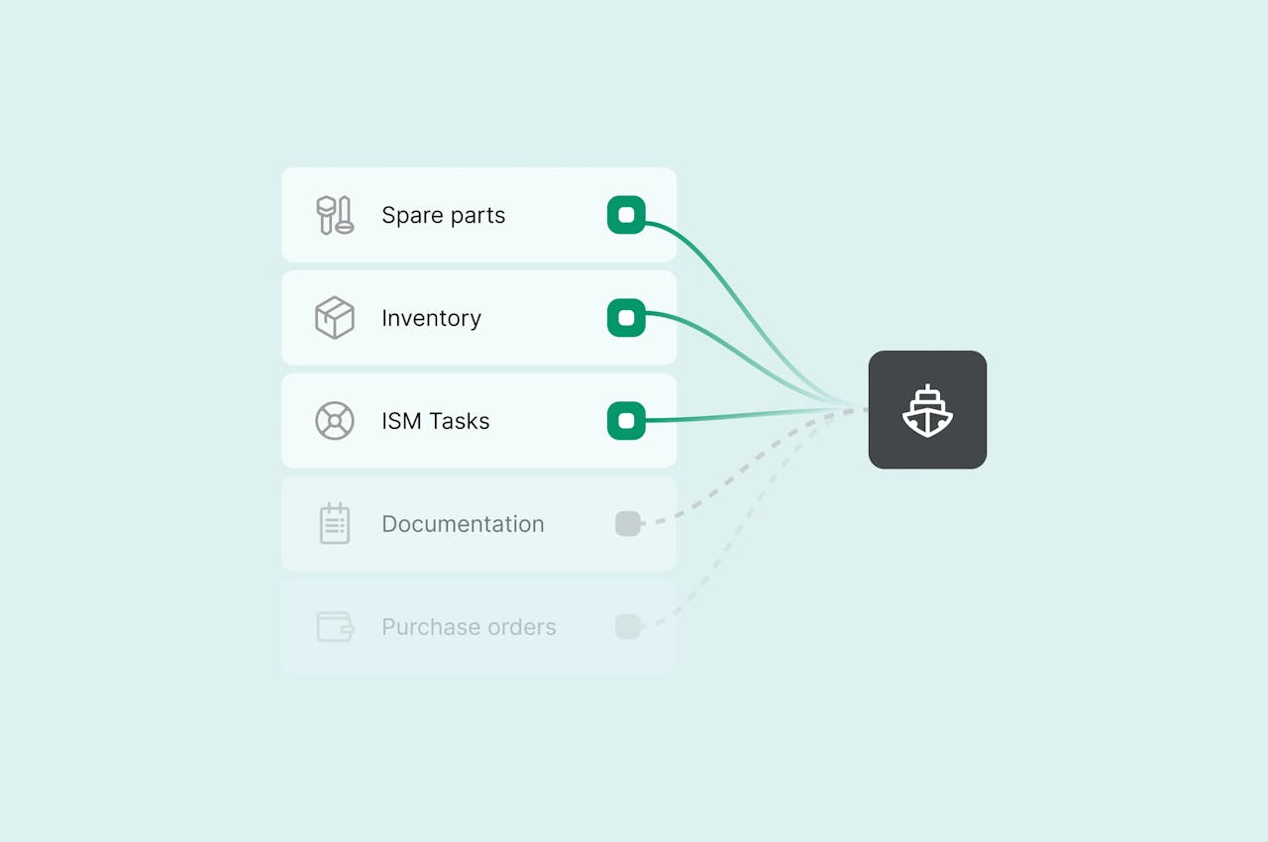This screenshot has height=842, width=1268.
Task: Select the Inventory list entry
Action: pos(478,318)
